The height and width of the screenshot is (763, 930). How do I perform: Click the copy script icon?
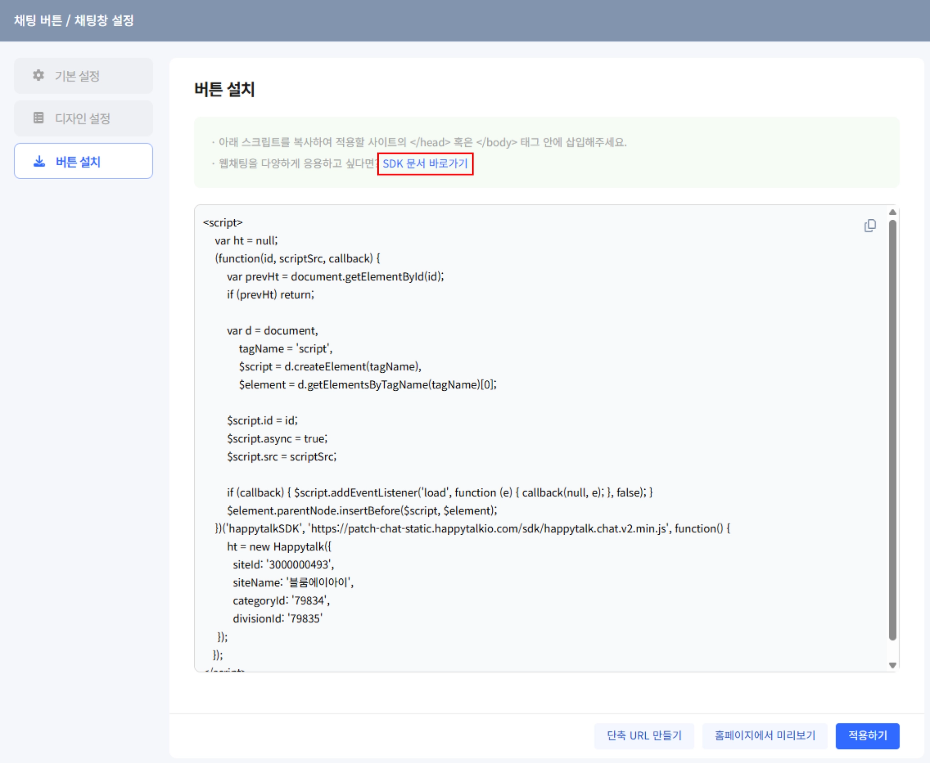click(x=870, y=226)
